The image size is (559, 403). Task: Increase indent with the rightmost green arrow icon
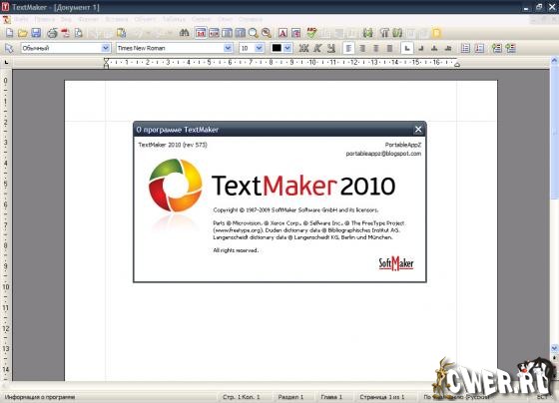pos(511,48)
